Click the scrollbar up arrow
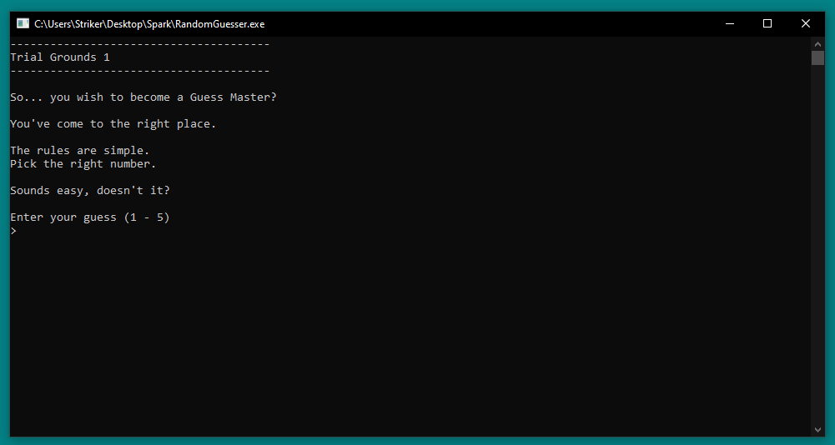835x445 pixels. (x=817, y=42)
